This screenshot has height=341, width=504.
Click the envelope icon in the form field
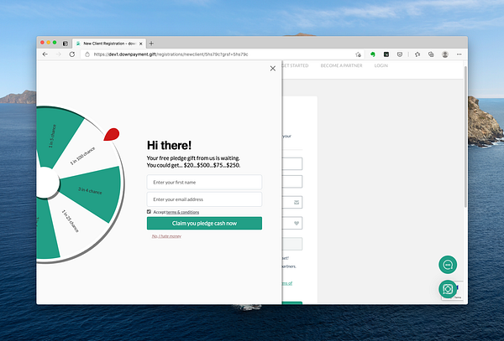(297, 202)
